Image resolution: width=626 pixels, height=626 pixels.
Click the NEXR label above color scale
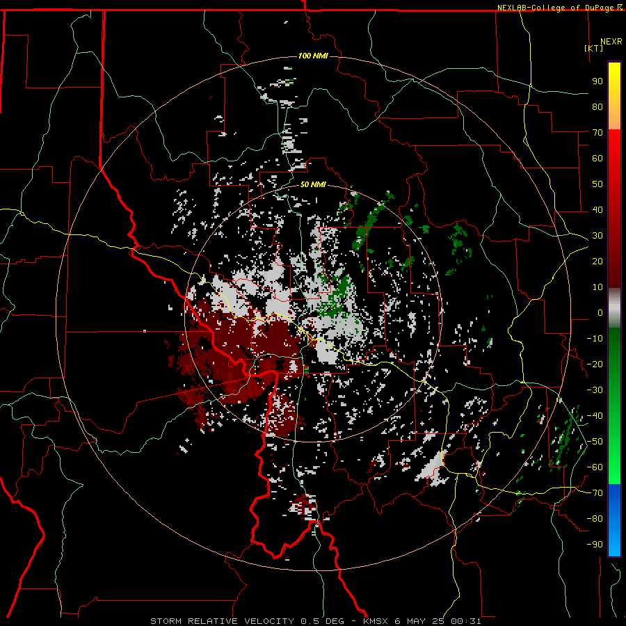tap(611, 42)
